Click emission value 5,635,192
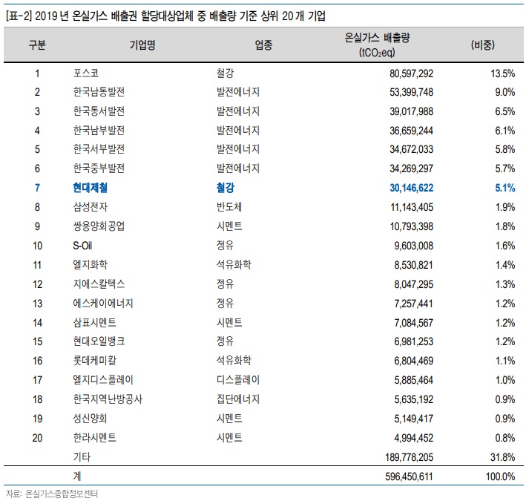The height and width of the screenshot is (501, 526). point(414,399)
